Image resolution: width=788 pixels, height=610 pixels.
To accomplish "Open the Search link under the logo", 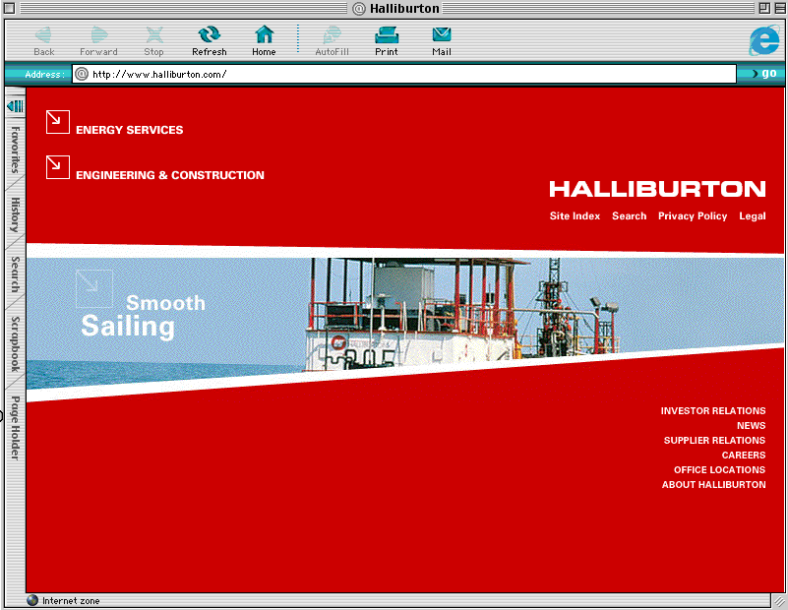I will (x=630, y=216).
